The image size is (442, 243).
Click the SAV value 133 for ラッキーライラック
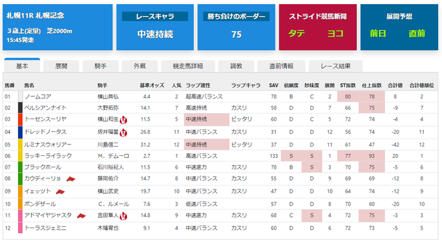tap(273, 156)
